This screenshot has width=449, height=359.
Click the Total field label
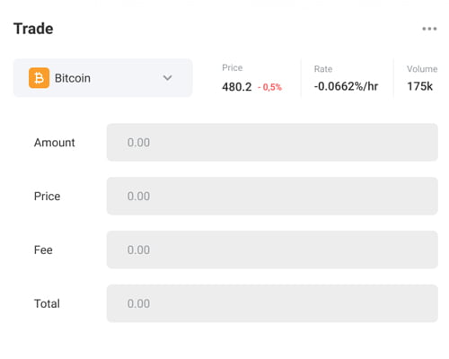(x=47, y=303)
